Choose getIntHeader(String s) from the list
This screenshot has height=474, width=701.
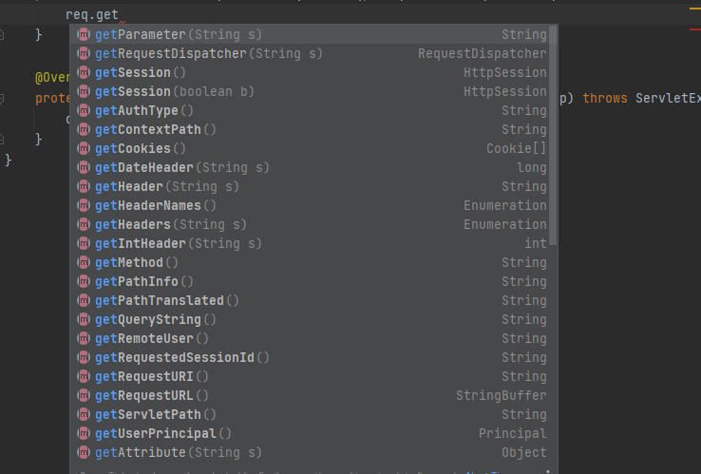tap(179, 244)
